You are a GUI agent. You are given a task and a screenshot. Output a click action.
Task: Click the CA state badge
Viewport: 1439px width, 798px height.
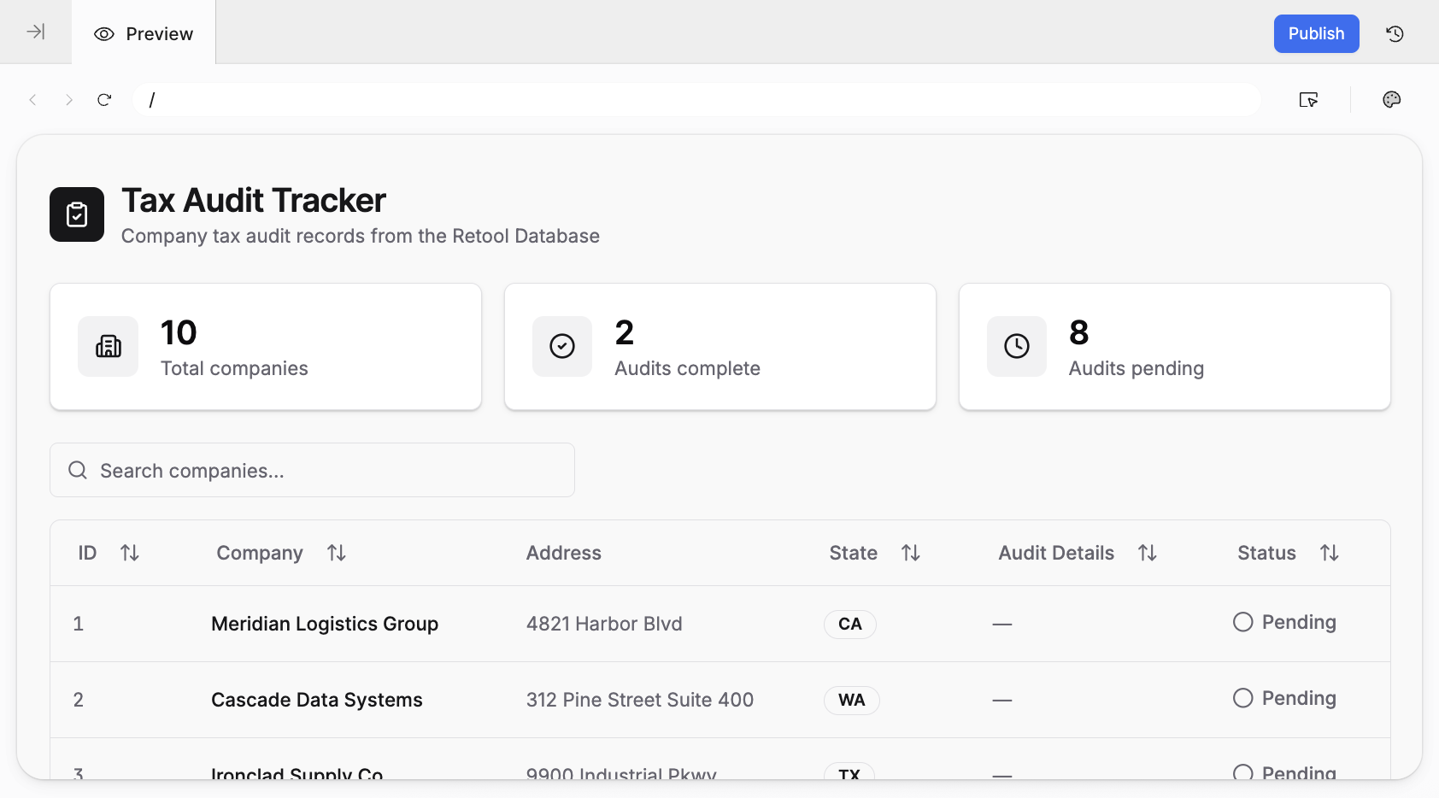pyautogui.click(x=850, y=624)
